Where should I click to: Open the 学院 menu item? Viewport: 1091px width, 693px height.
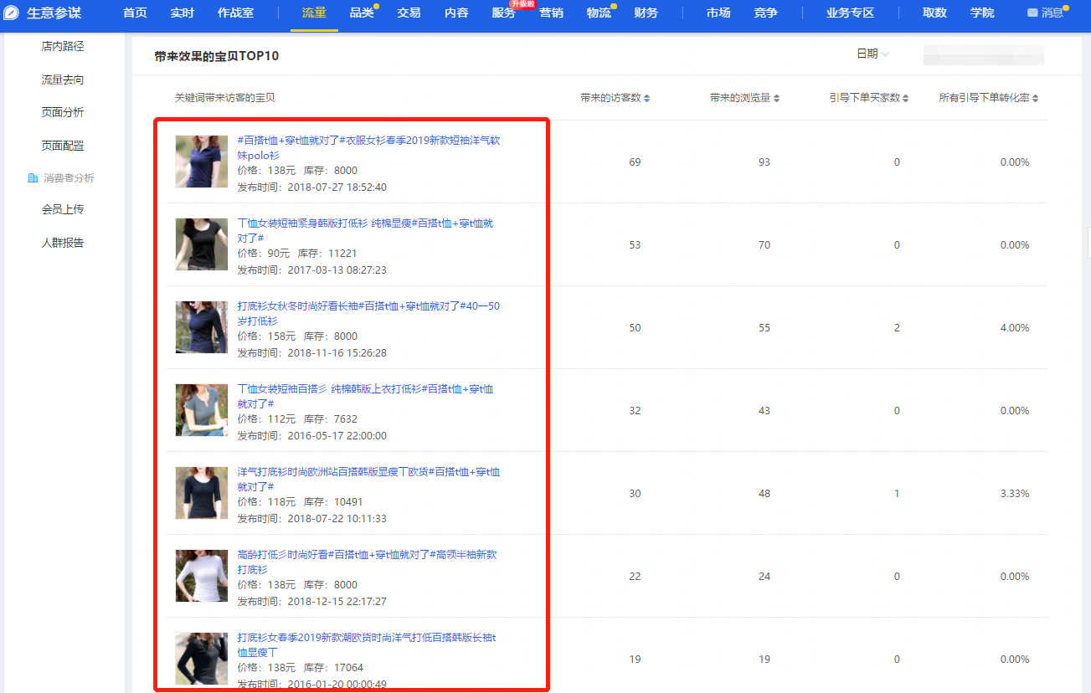click(981, 13)
